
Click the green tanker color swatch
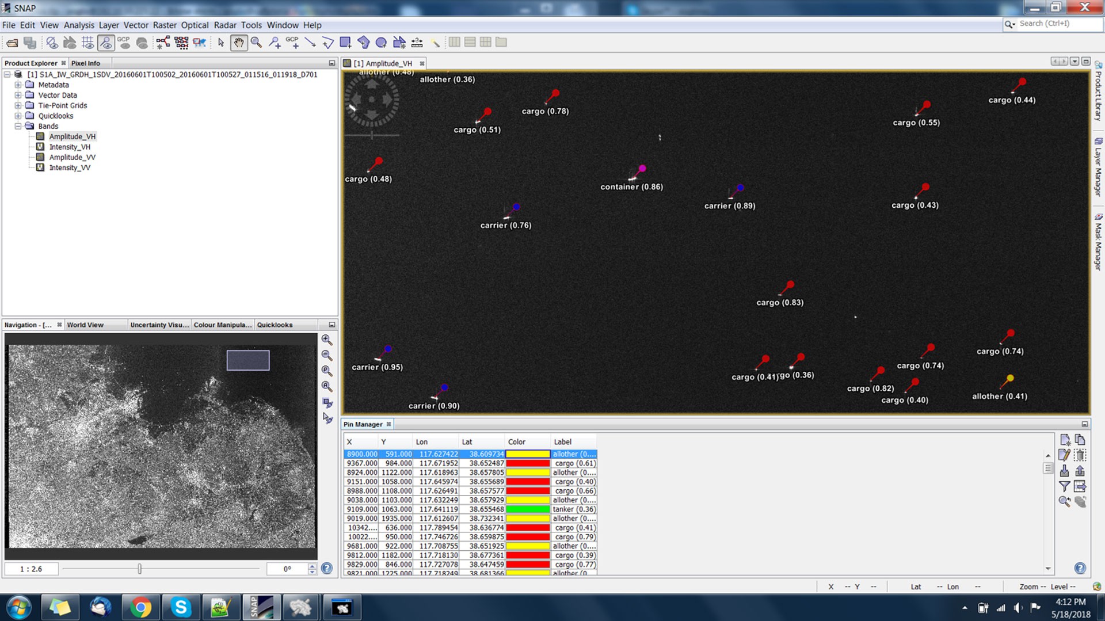click(x=528, y=509)
